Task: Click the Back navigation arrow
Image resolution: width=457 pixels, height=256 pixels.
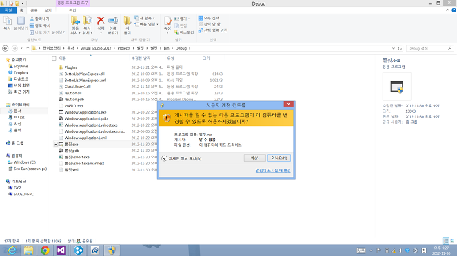Action: [x=6, y=48]
